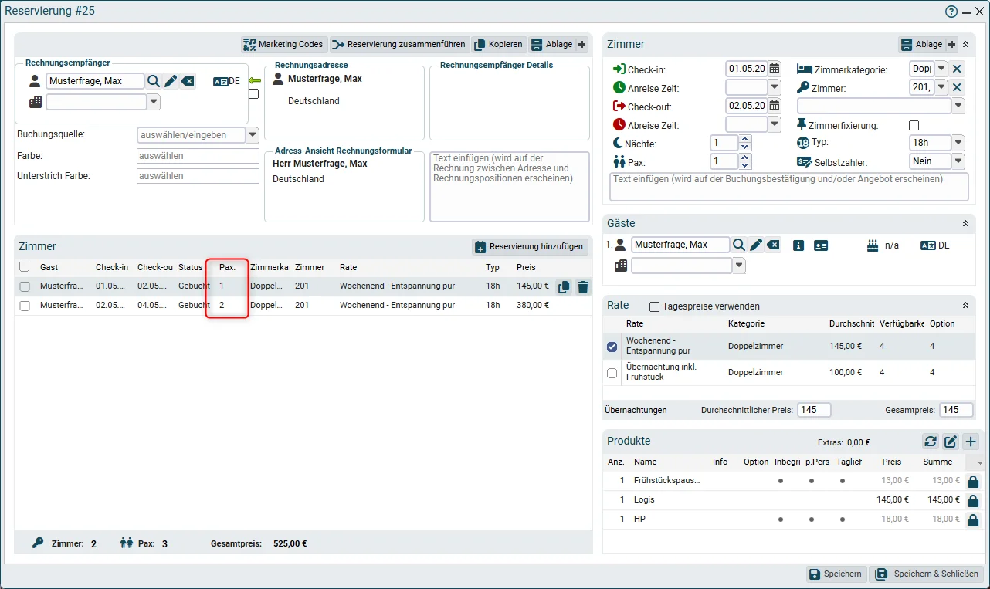Image resolution: width=990 pixels, height=589 pixels.
Task: Open the guest info icon
Action: click(798, 245)
